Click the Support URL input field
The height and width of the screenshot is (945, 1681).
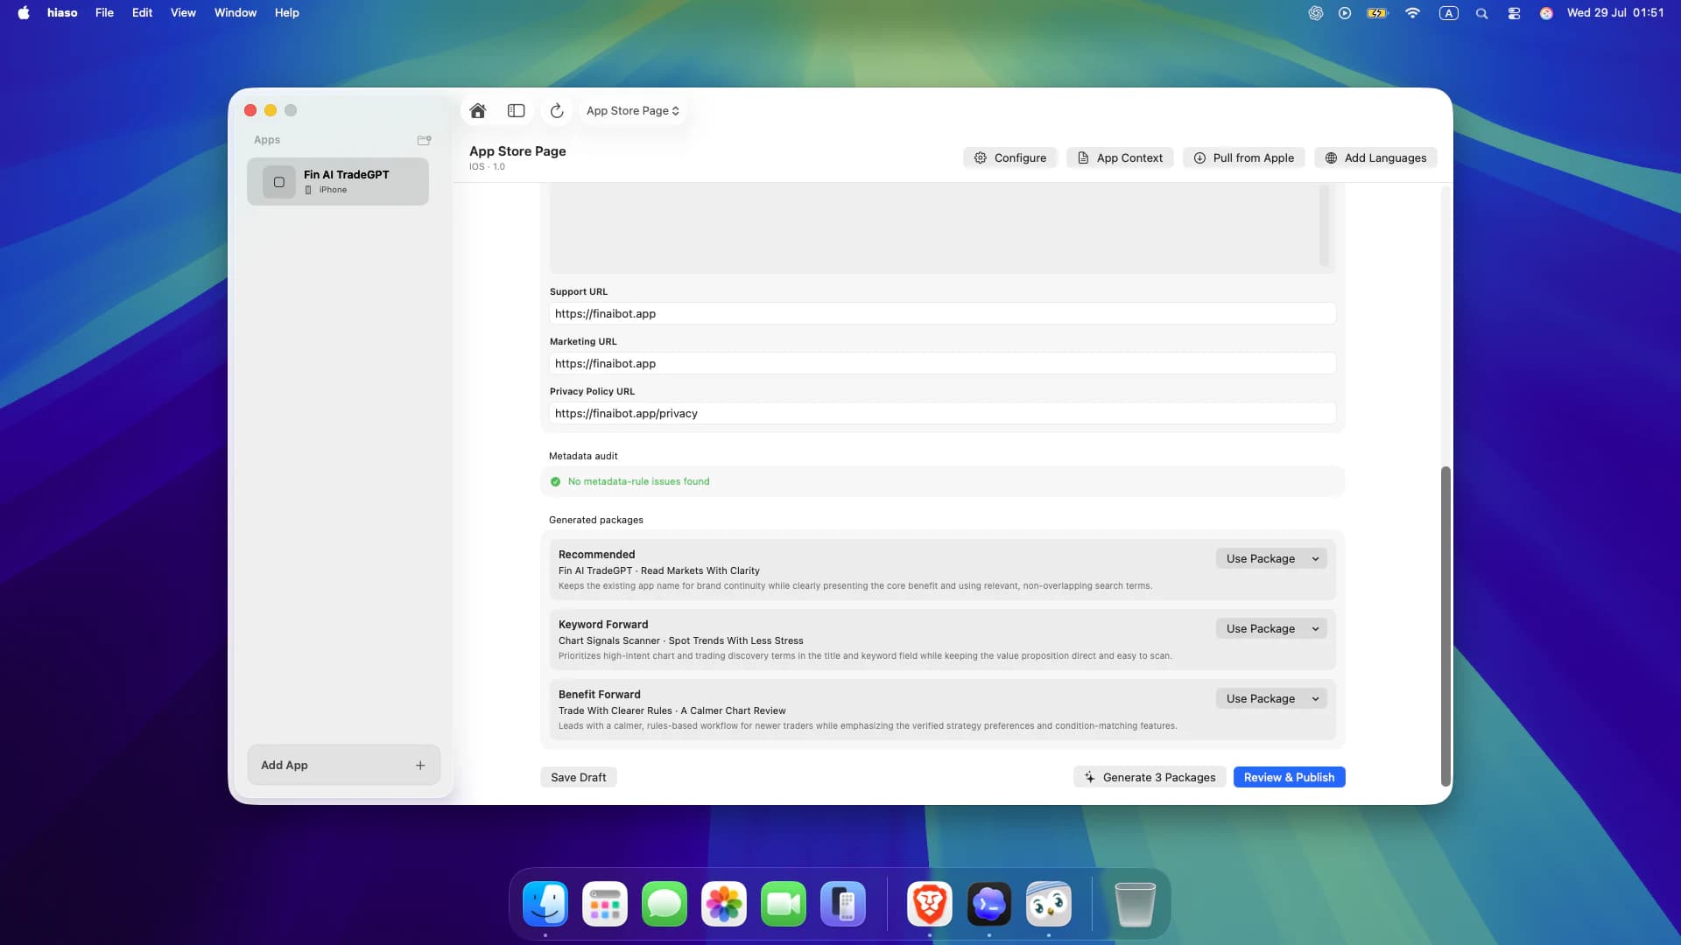942,313
